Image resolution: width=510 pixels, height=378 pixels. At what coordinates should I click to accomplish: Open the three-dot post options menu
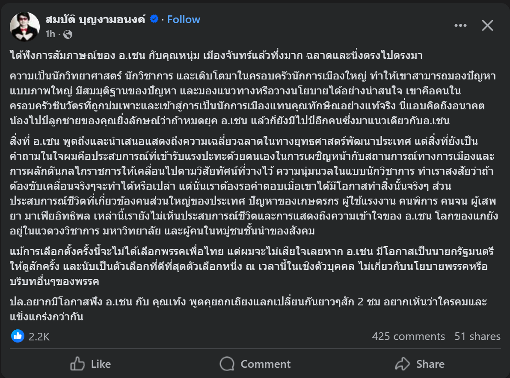coord(460,26)
